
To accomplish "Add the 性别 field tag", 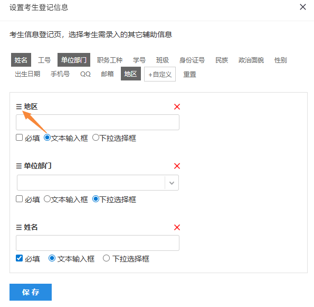I will (281, 60).
